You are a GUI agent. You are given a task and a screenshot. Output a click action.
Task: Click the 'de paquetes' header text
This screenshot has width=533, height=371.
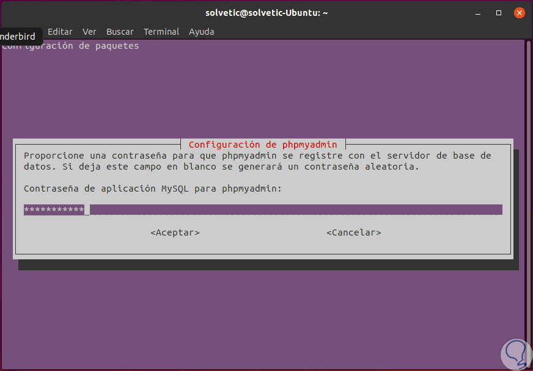(109, 46)
